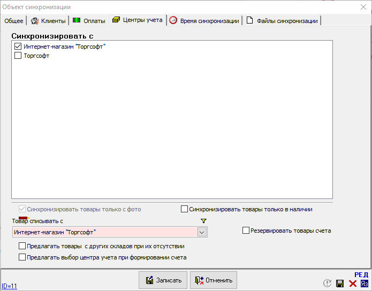Enable Синхронизировать товары только в наличии

(x=185, y=209)
